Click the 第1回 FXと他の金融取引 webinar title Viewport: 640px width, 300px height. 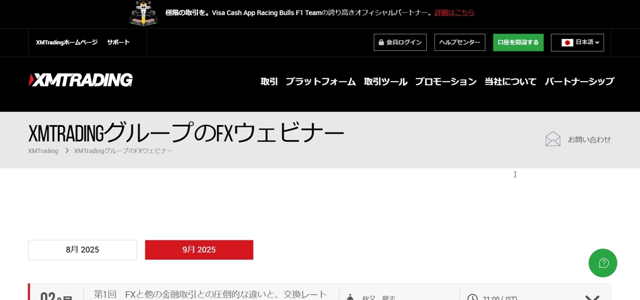point(211,295)
